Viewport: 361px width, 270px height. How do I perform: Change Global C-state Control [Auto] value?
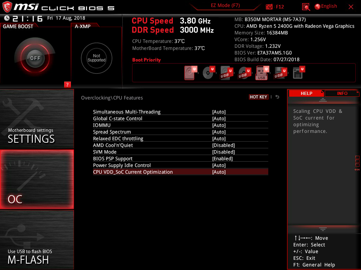(219, 118)
